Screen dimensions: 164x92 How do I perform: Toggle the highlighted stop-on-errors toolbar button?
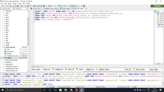click(x=72, y=6)
